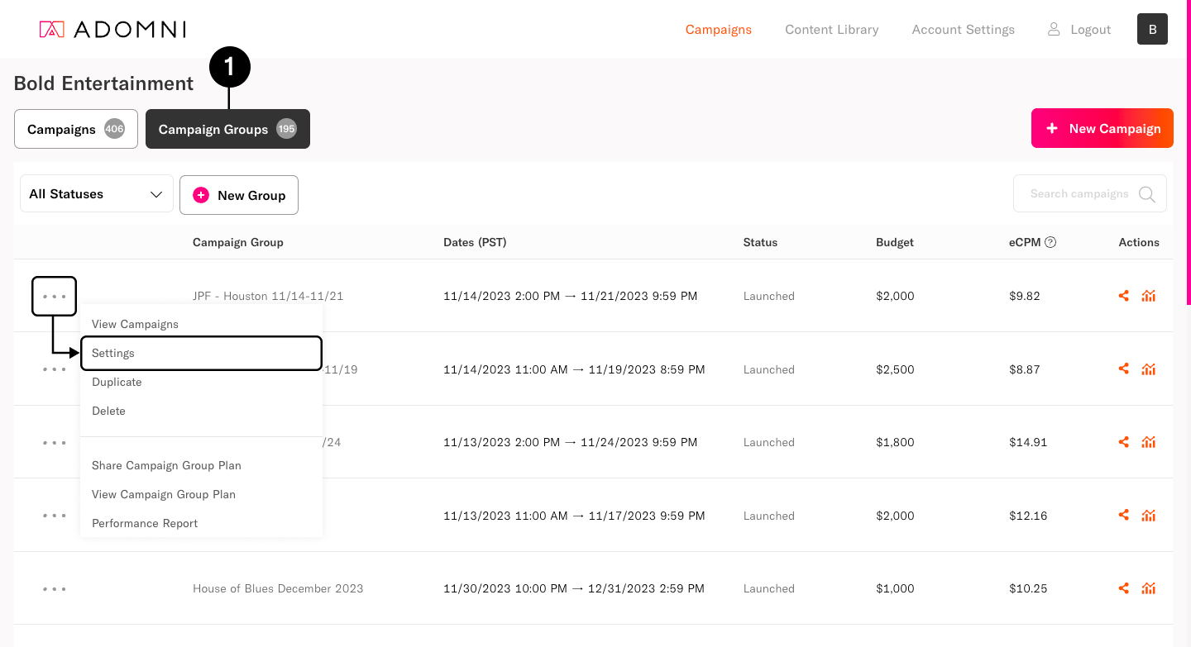Screen dimensions: 1191x647
Task: Click share icon in House of Blues row
Action: [1123, 588]
